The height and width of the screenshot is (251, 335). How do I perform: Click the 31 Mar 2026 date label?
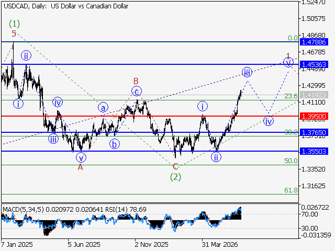(x=220, y=244)
